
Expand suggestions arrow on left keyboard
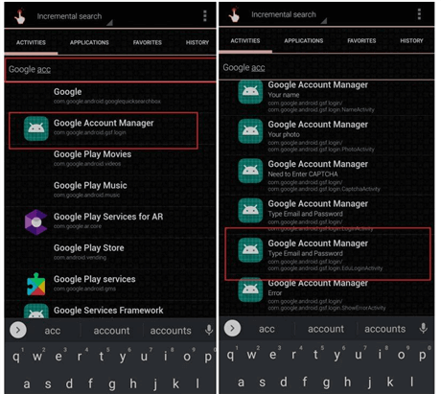tap(18, 330)
